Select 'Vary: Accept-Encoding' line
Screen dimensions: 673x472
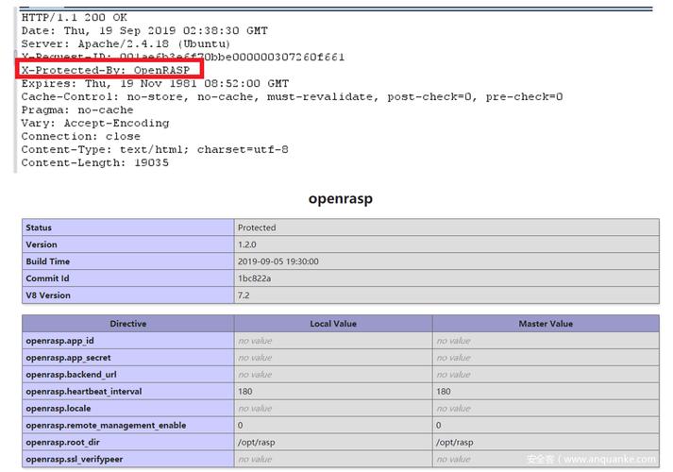(x=95, y=124)
